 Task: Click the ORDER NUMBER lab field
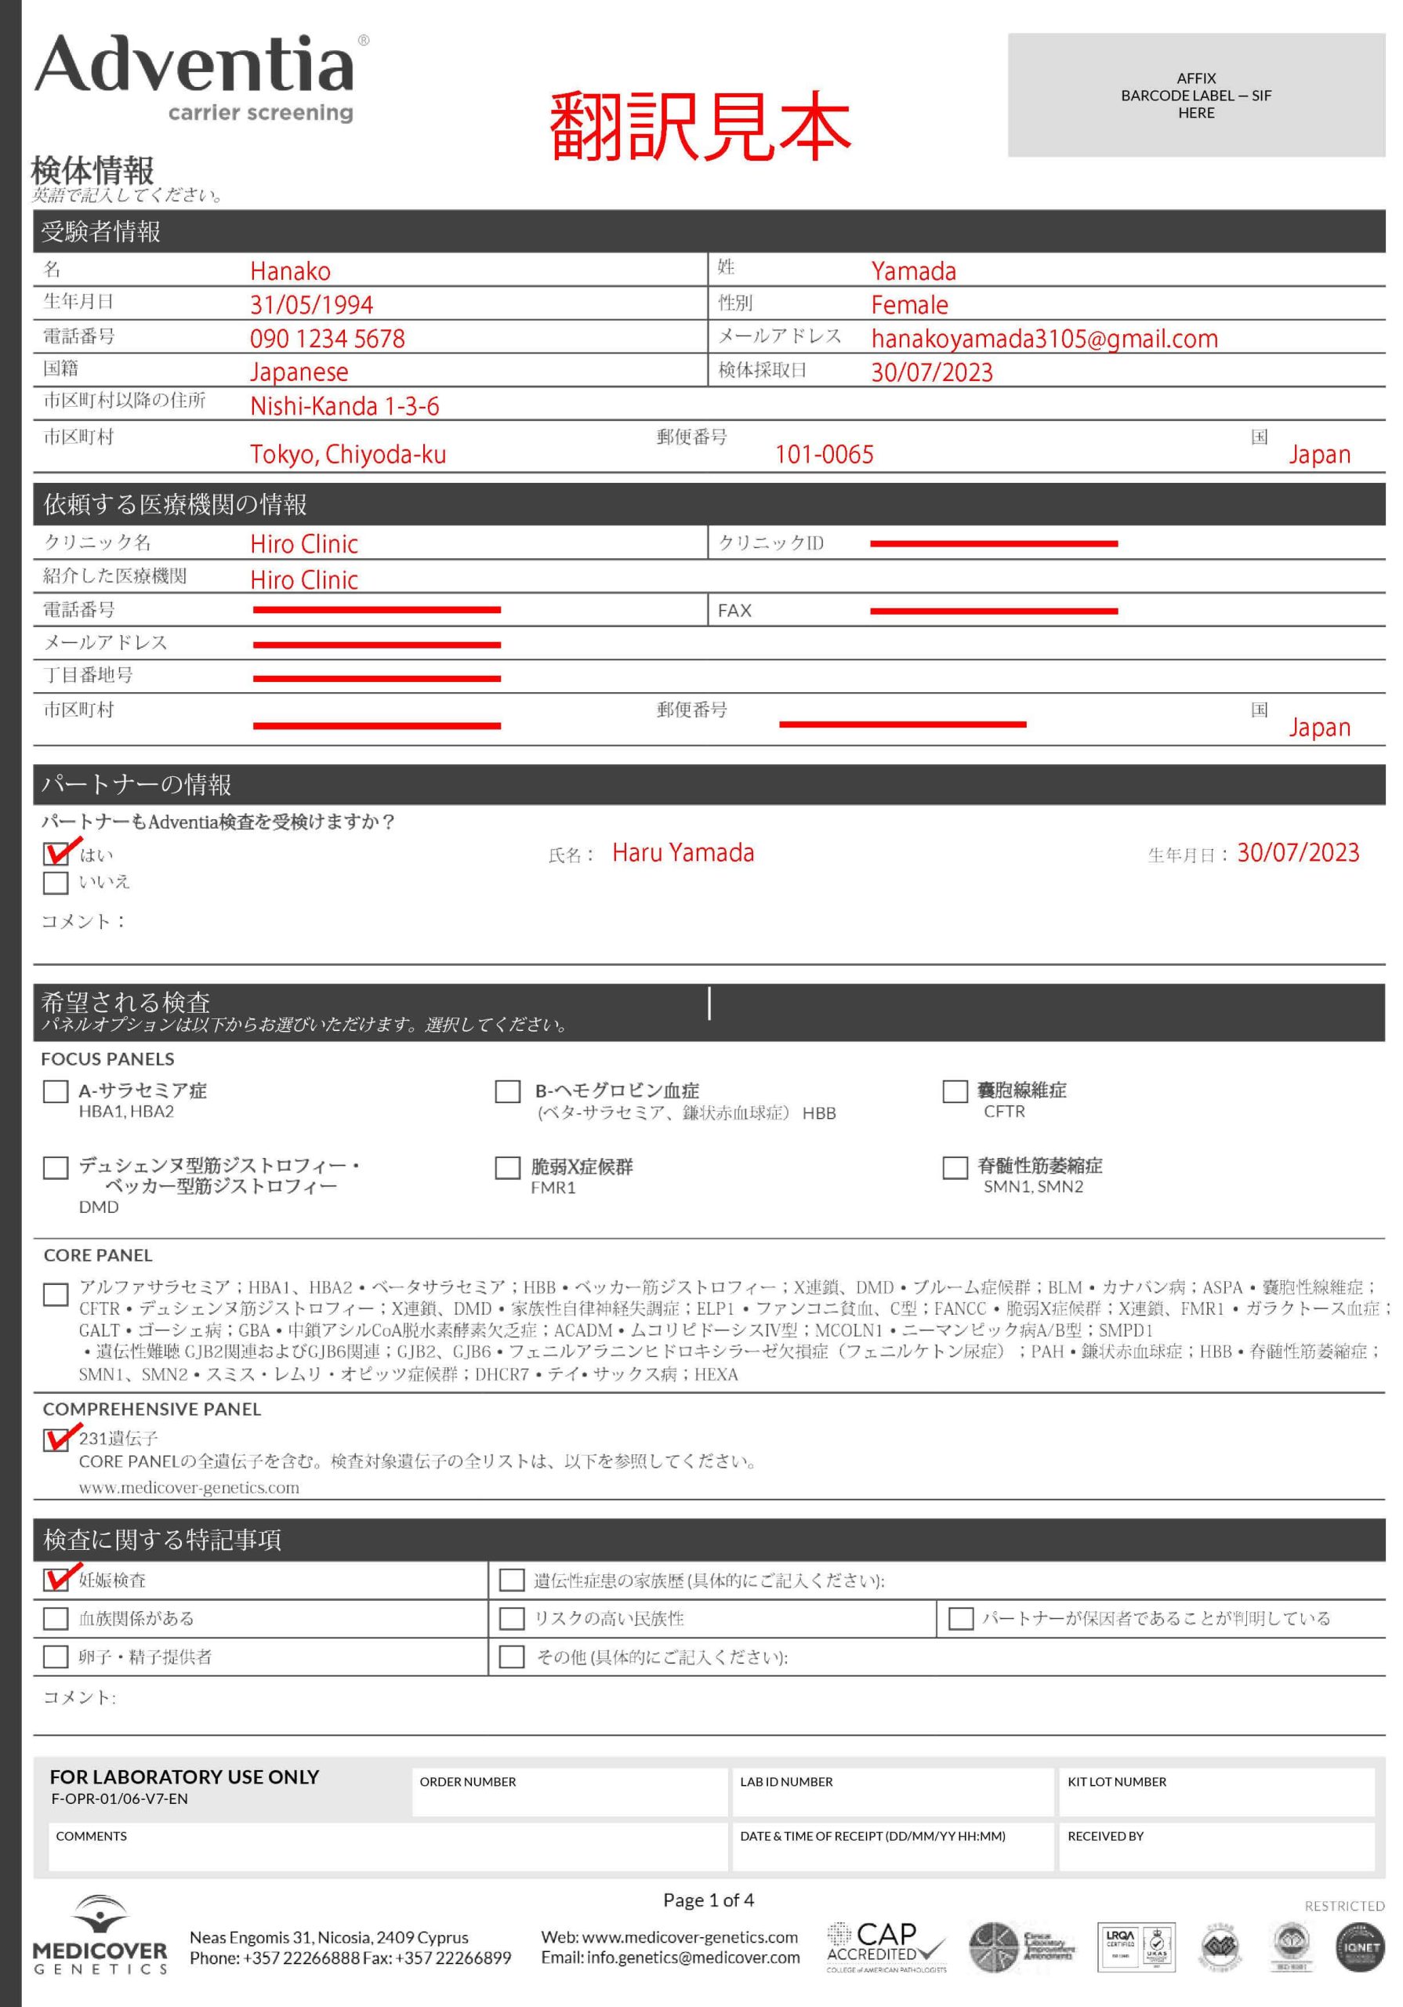pyautogui.click(x=569, y=1792)
